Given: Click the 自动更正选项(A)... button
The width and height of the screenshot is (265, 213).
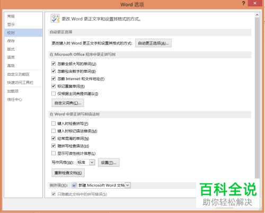Looking at the screenshot, I should point(153,43).
